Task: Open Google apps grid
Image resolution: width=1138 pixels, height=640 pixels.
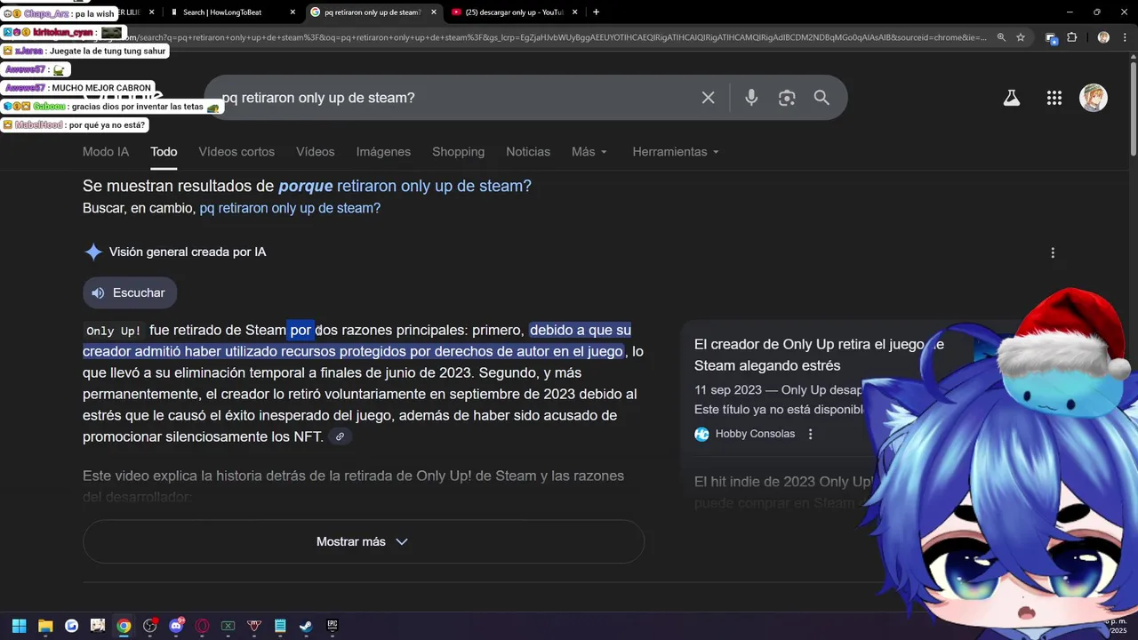Action: coord(1054,98)
